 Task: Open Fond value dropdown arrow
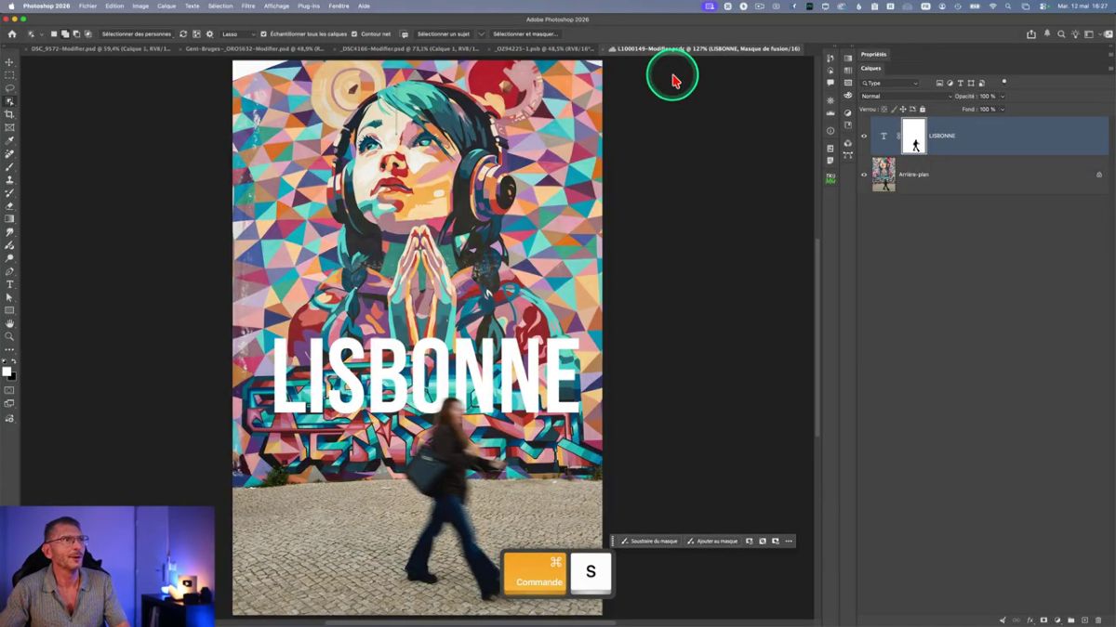[x=1003, y=110]
